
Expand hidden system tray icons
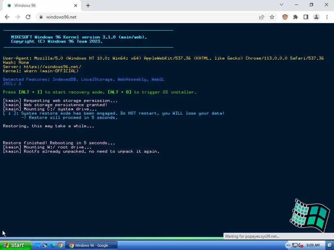click(288, 245)
